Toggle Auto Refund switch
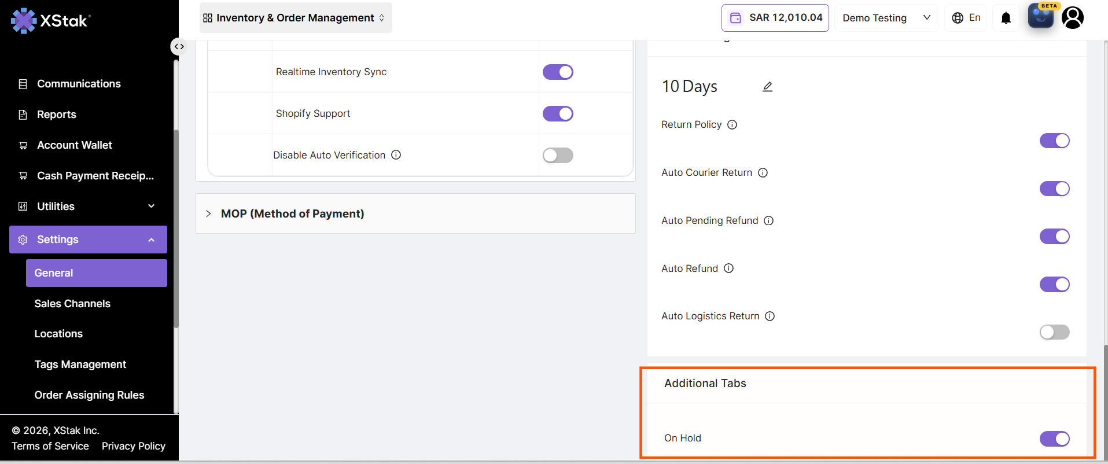Viewport: 1108px width, 464px height. pos(1054,285)
